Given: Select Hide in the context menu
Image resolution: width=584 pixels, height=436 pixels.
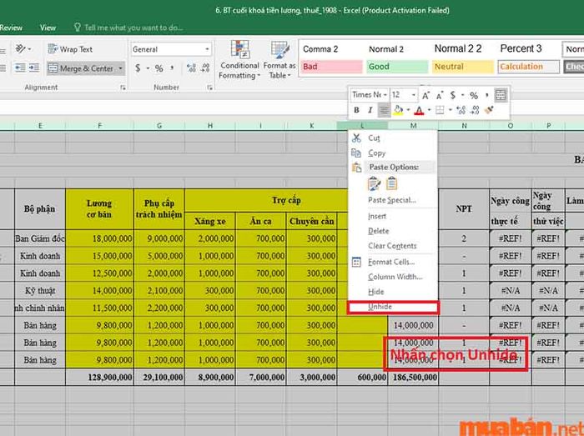Looking at the screenshot, I should click(x=393, y=292).
